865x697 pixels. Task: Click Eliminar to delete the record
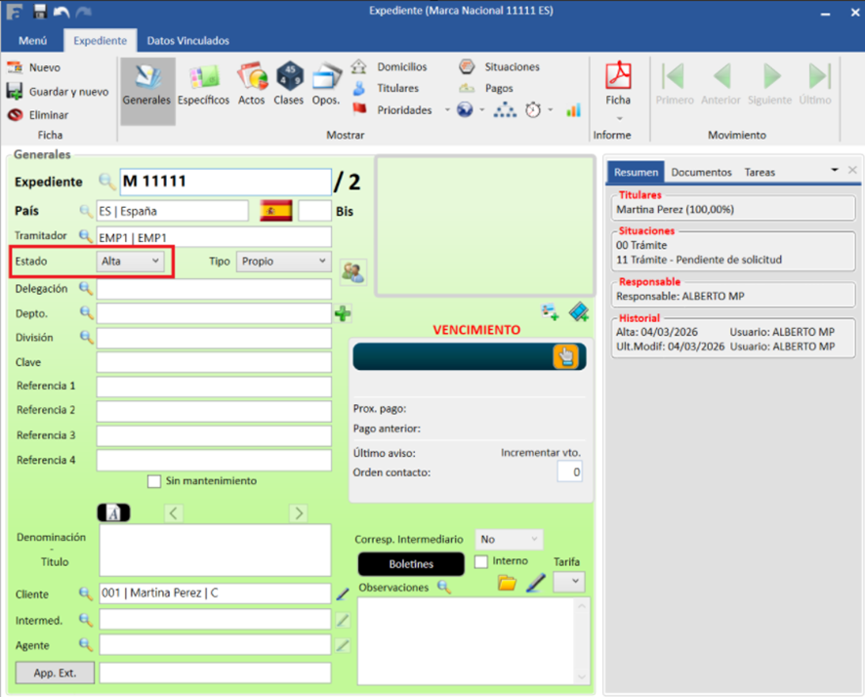pyautogui.click(x=38, y=114)
